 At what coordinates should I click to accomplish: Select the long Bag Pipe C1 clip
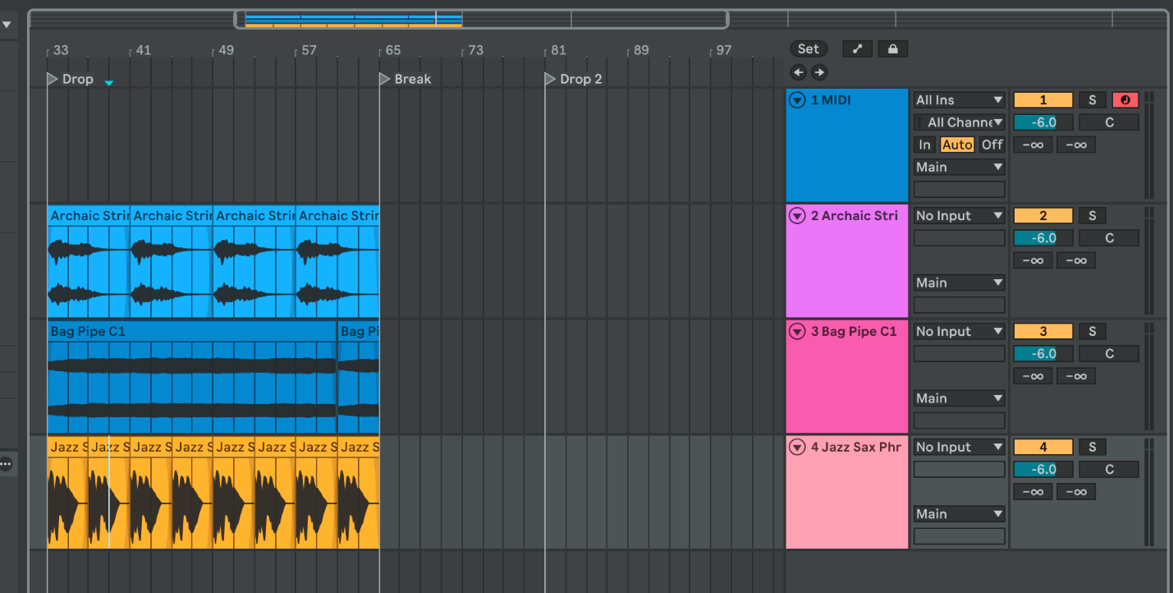pyautogui.click(x=192, y=377)
